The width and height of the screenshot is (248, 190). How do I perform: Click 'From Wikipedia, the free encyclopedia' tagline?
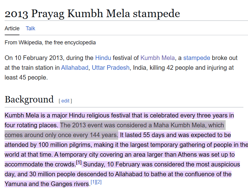(50, 43)
